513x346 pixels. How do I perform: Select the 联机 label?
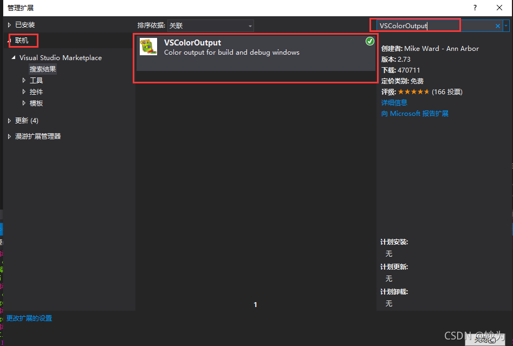click(x=22, y=41)
